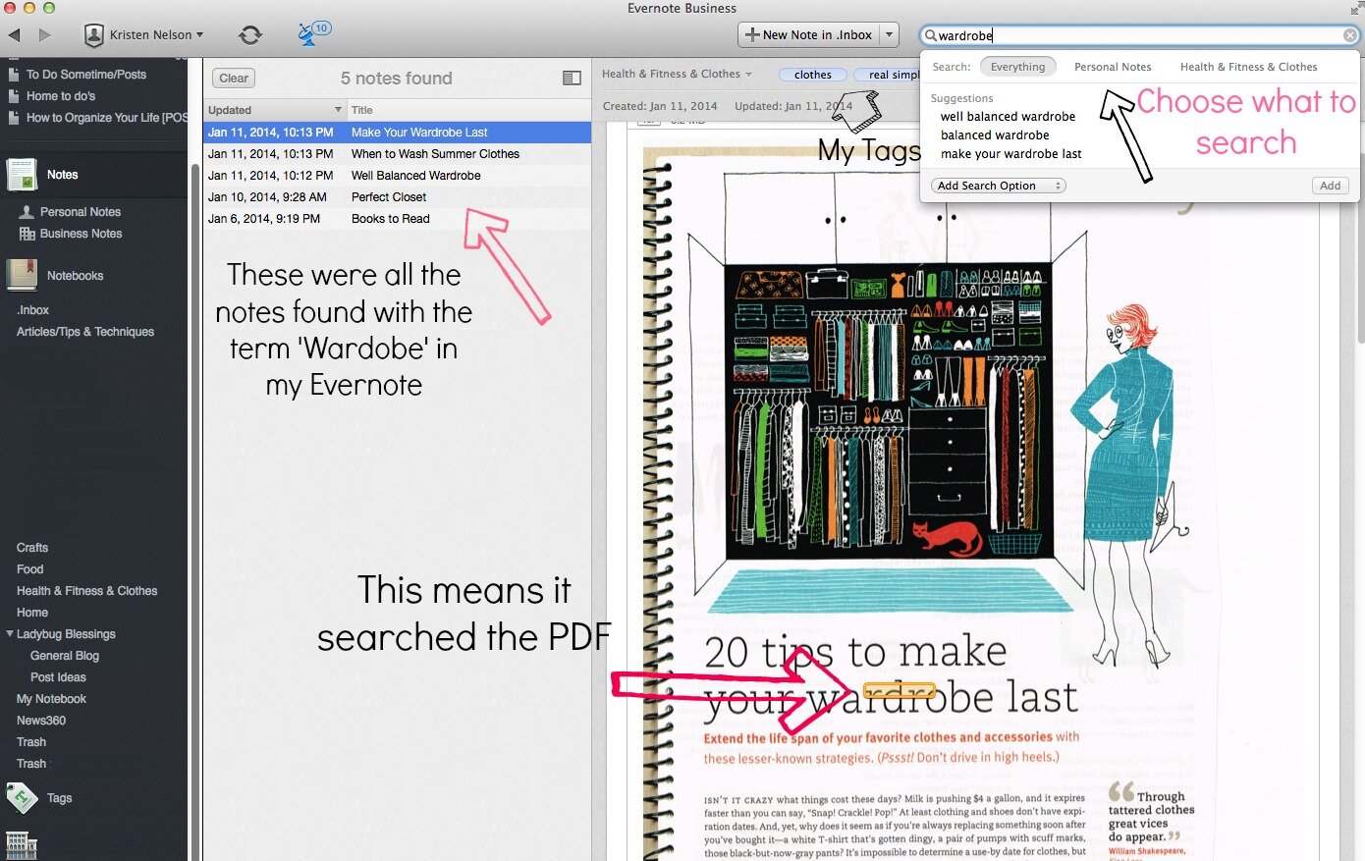
Task: Click the Sync icon in toolbar
Action: [x=250, y=35]
